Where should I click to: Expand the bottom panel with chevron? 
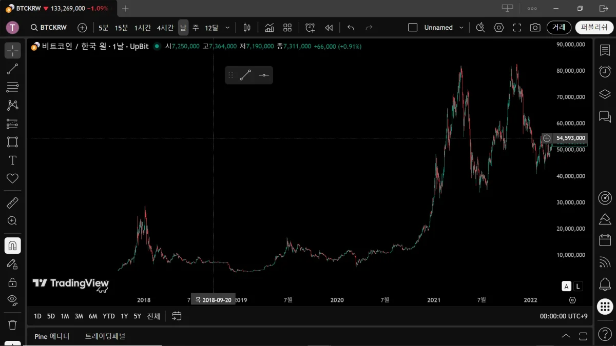pos(566,336)
